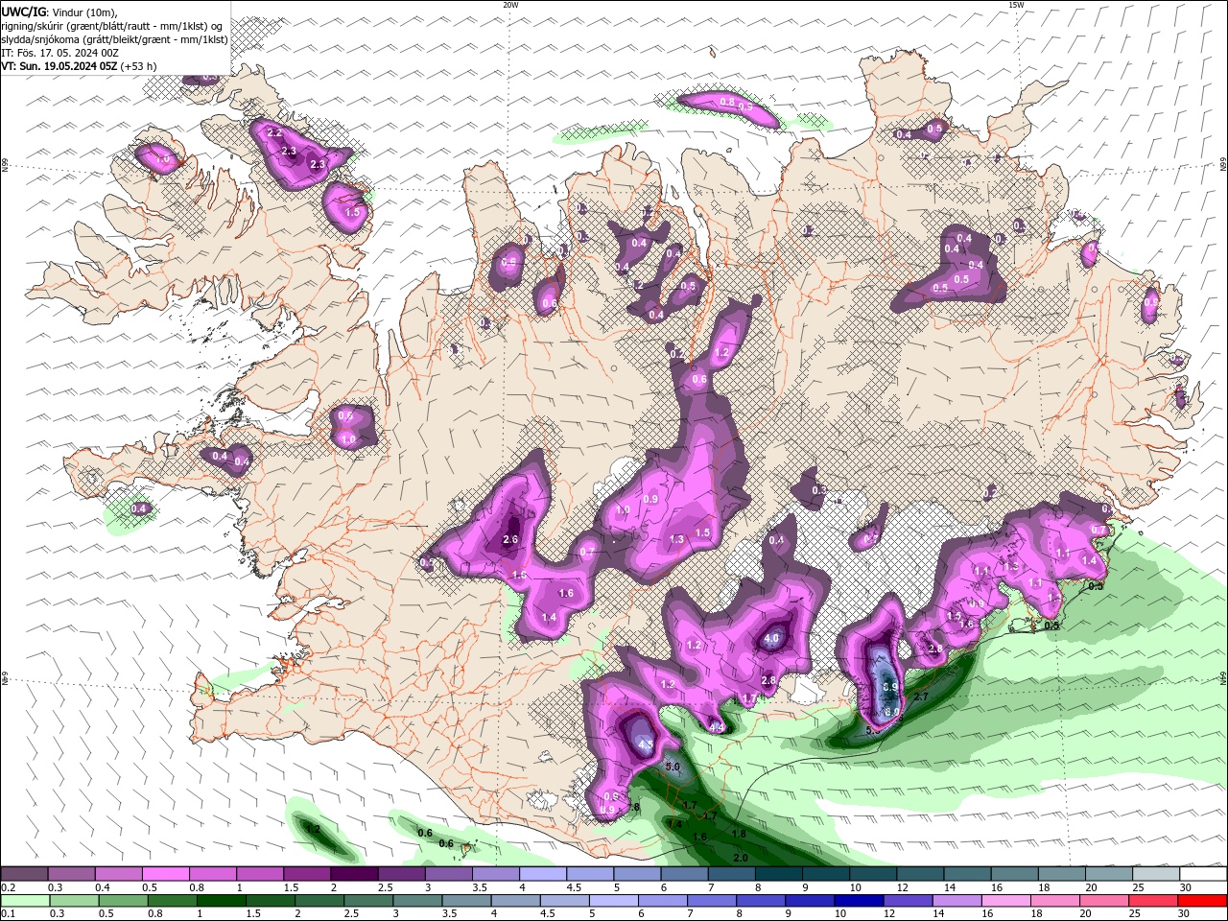1228x921 pixels.
Task: Click the 0.2 label in the snow legend
Action: coord(9,887)
